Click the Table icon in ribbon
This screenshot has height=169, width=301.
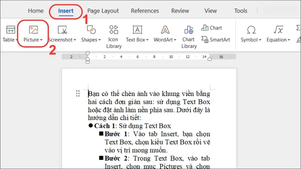tap(11, 30)
